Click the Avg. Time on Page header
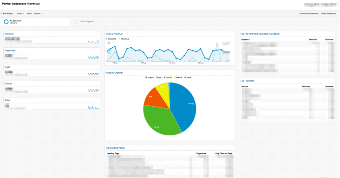340x178 pixels. [x=224, y=153]
